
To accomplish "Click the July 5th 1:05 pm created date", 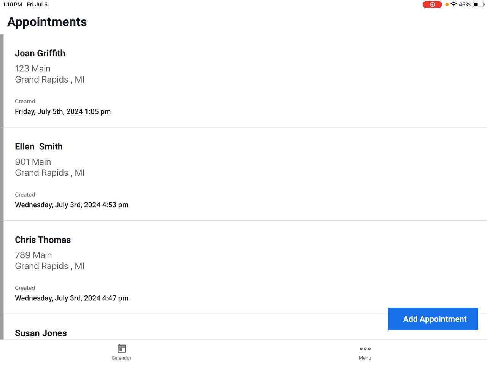I will click(x=63, y=112).
